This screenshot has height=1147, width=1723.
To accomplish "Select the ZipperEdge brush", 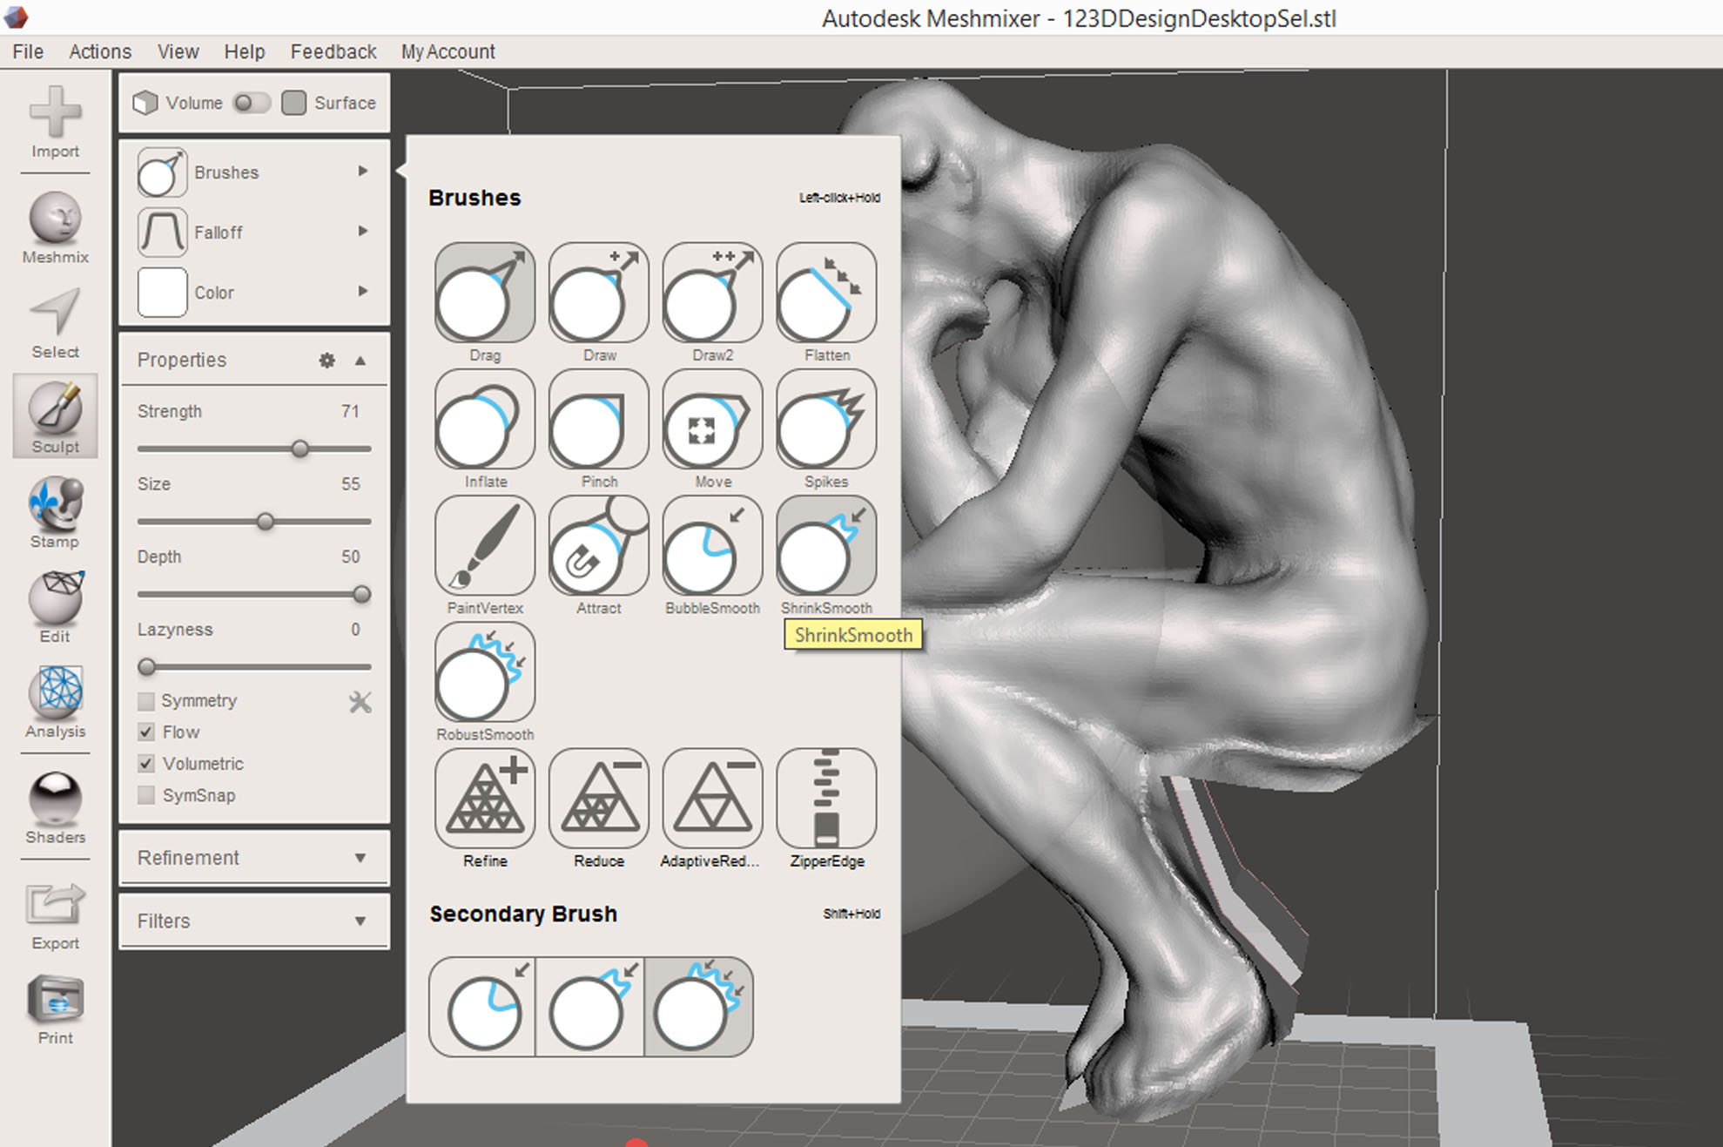I will pos(826,798).
